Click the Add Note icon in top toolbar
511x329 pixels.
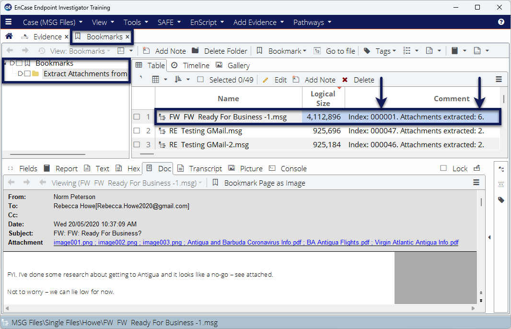pos(146,50)
